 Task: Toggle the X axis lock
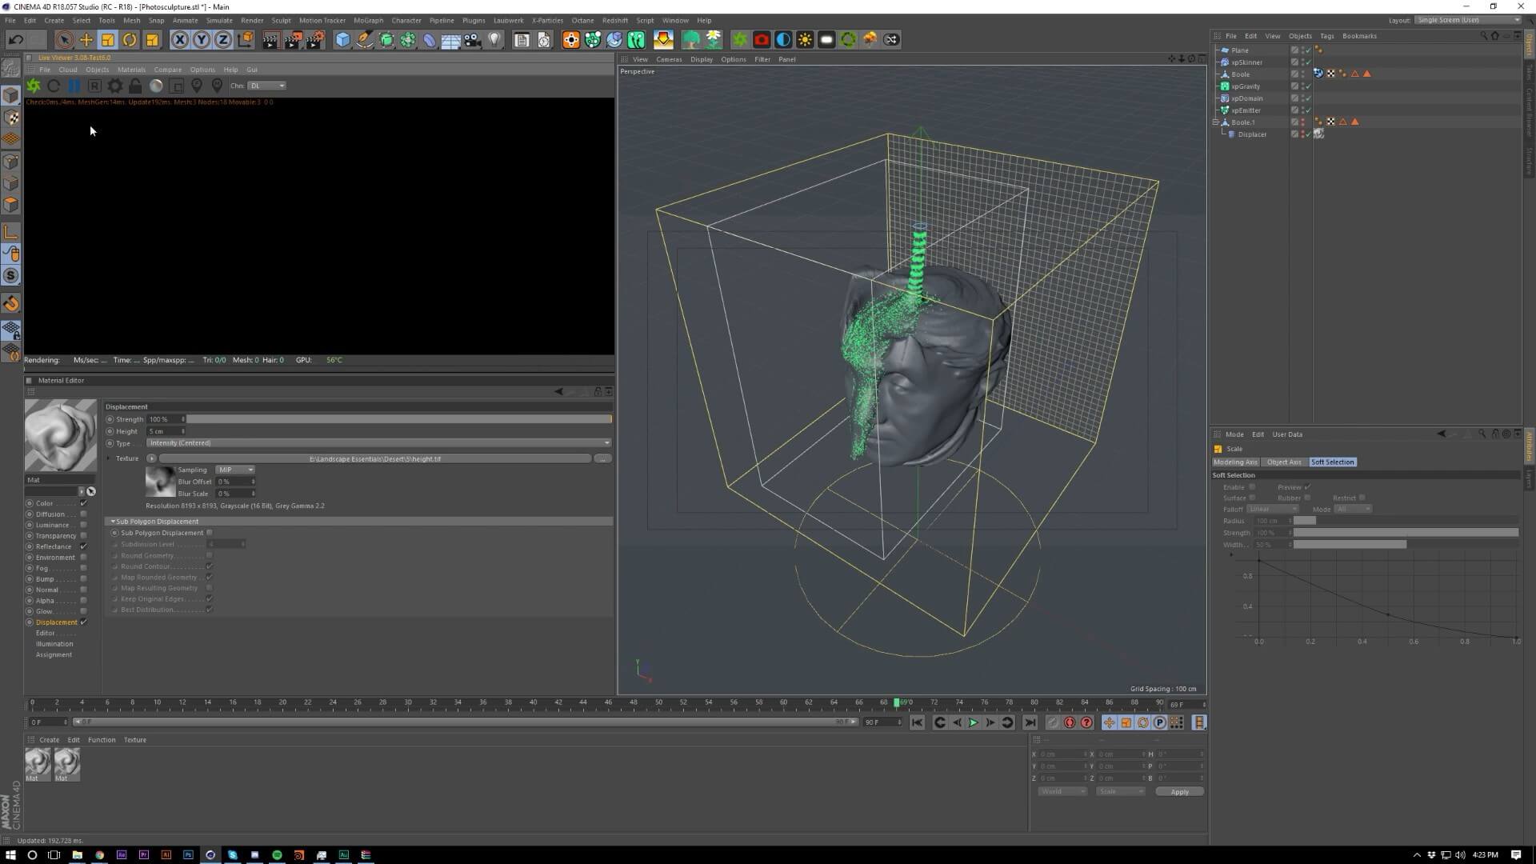[179, 39]
